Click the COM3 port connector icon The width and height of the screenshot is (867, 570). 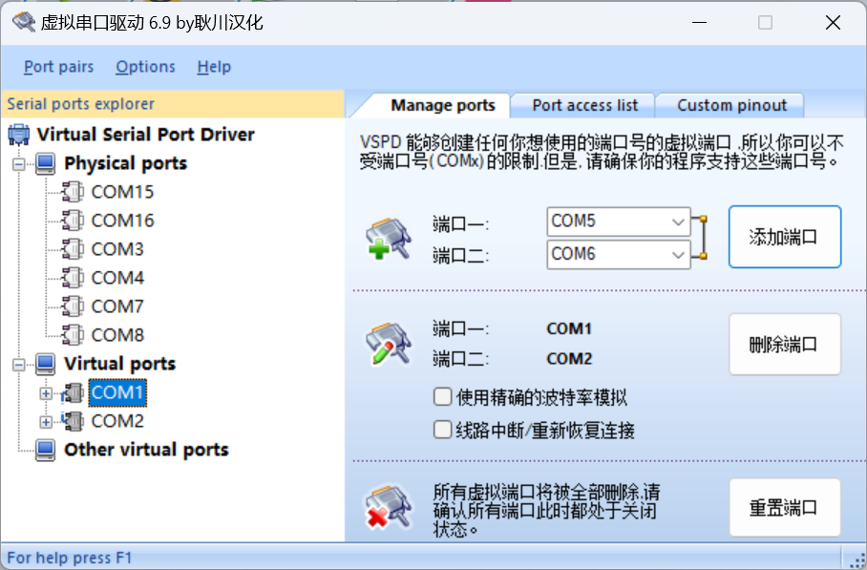73,249
